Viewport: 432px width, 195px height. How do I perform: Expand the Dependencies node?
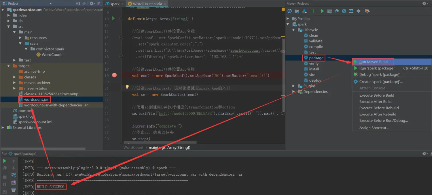coord(293,92)
